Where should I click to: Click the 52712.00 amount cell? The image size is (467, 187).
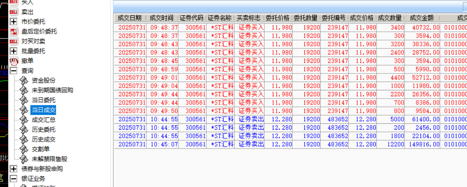pos(422,77)
